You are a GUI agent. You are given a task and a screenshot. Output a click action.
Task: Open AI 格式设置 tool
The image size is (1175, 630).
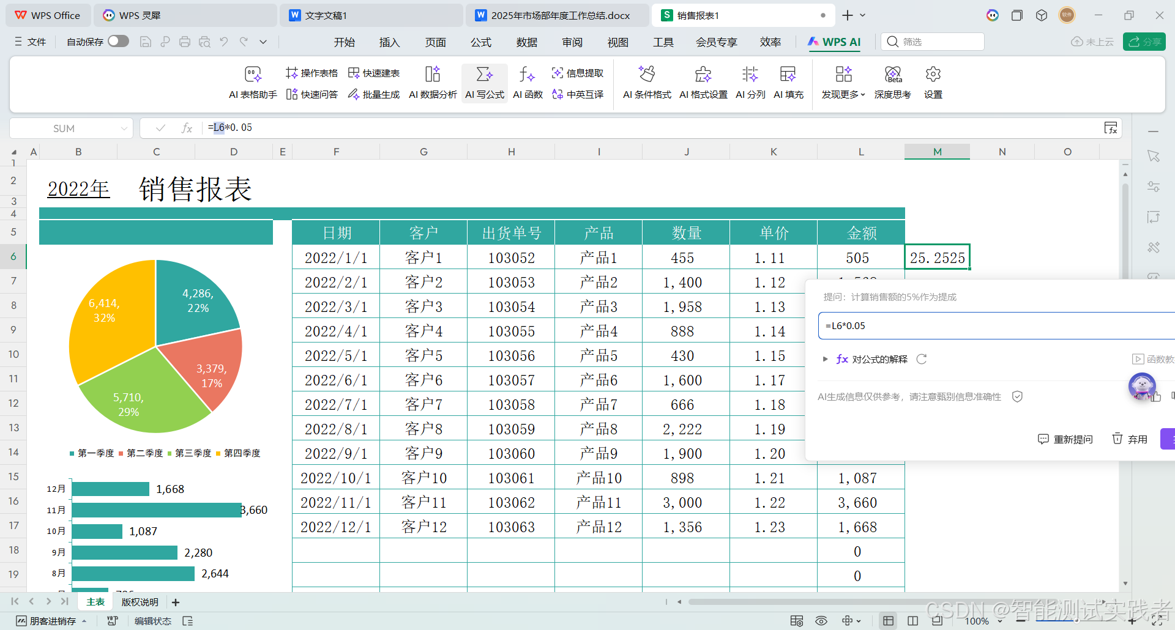pyautogui.click(x=703, y=83)
